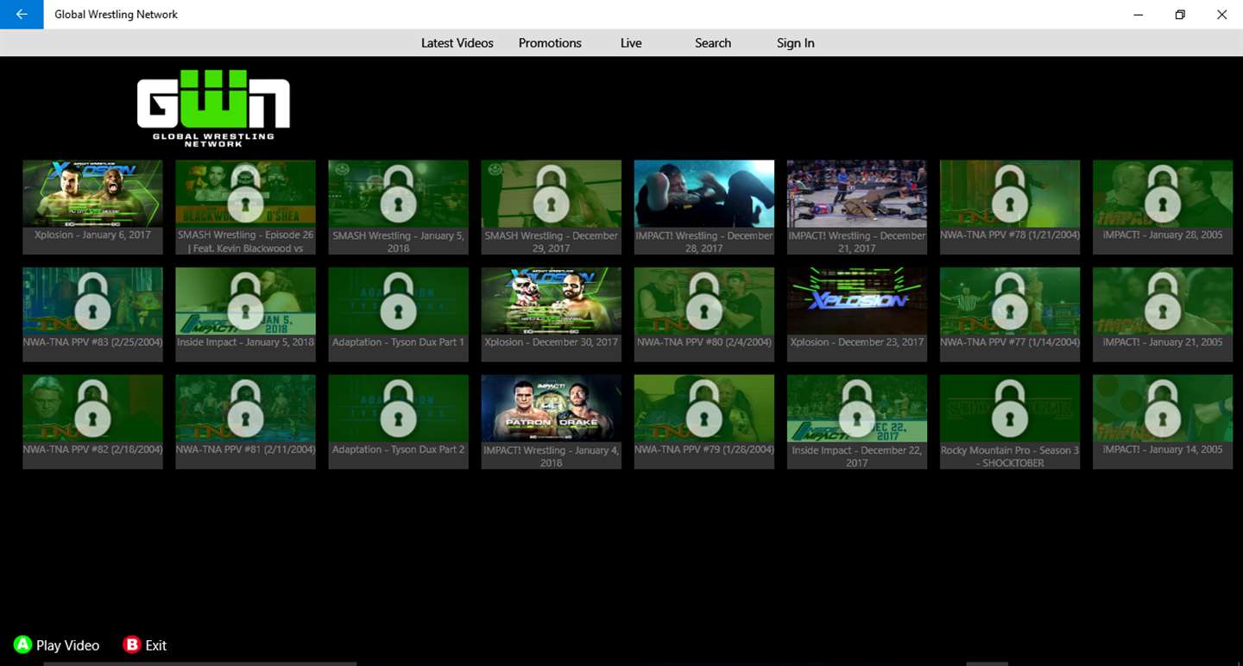Click the green A Play Video button
Viewport: 1243px width, 666px height.
click(57, 645)
